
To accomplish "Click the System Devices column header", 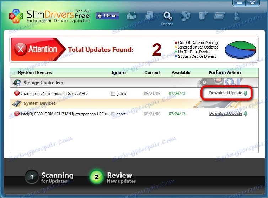I will point(35,73).
